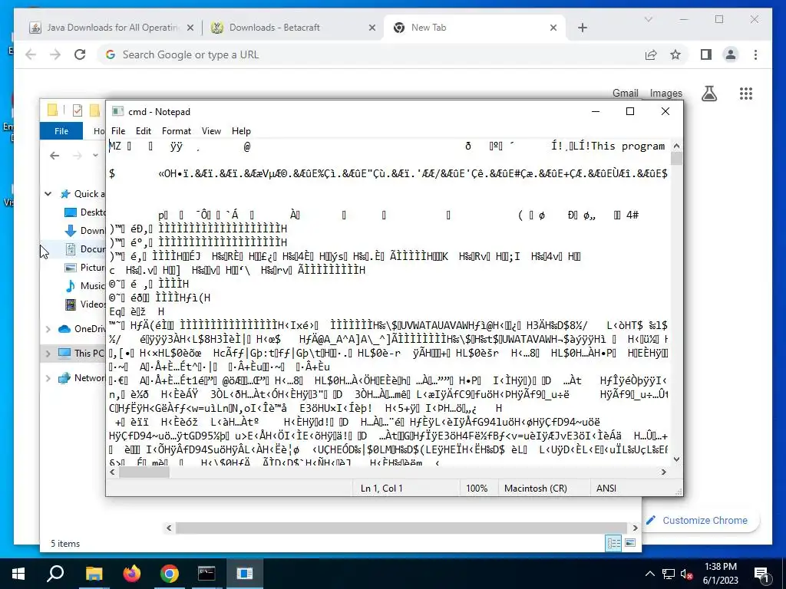Open the Chrome profile avatar

click(x=731, y=54)
